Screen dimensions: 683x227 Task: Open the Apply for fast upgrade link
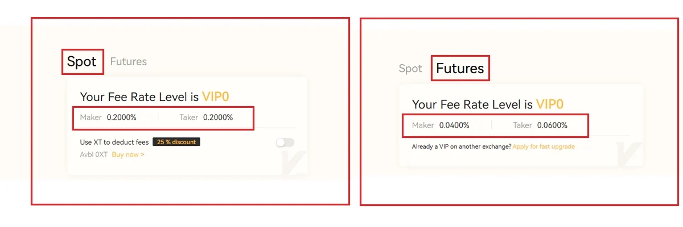pos(544,146)
